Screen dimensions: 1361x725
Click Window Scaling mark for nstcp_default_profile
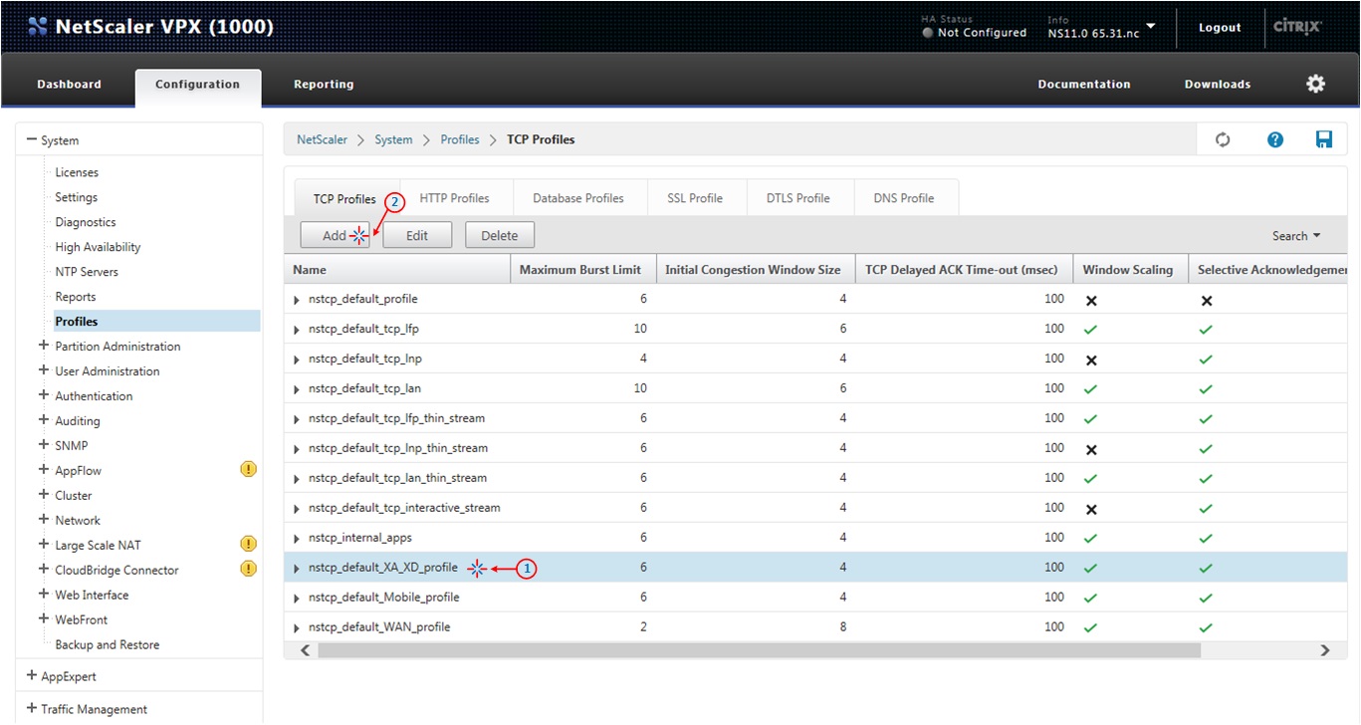click(x=1091, y=300)
